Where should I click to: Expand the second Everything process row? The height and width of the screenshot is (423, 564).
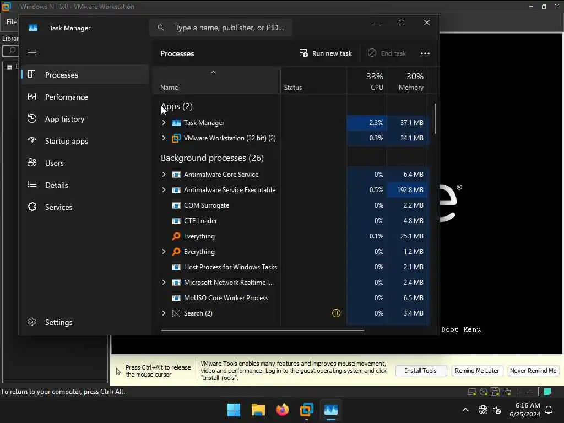coord(164,251)
